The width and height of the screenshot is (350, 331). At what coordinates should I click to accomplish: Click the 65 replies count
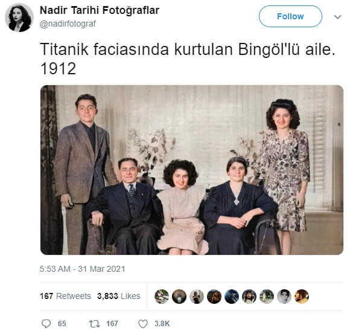point(62,324)
